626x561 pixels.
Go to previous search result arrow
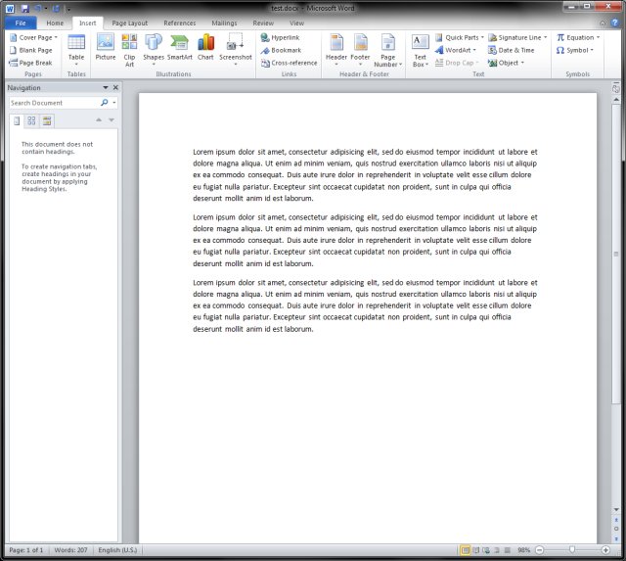tap(99, 119)
